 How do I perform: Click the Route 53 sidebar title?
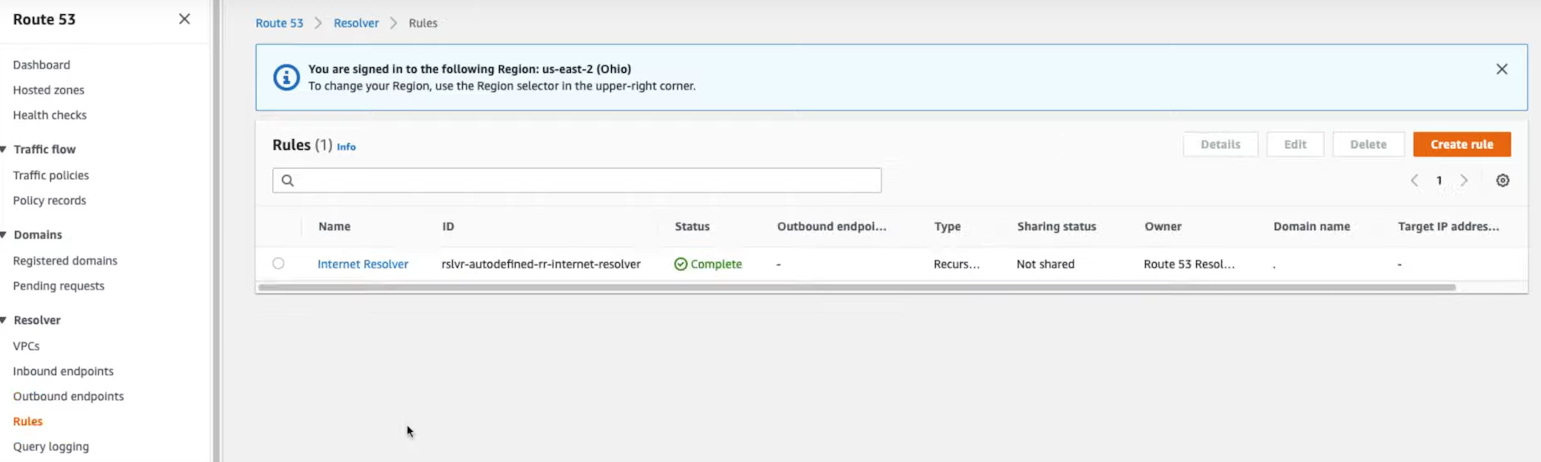click(x=44, y=19)
